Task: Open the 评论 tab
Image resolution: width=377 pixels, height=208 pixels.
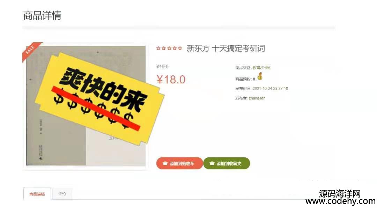Action: coord(62,194)
